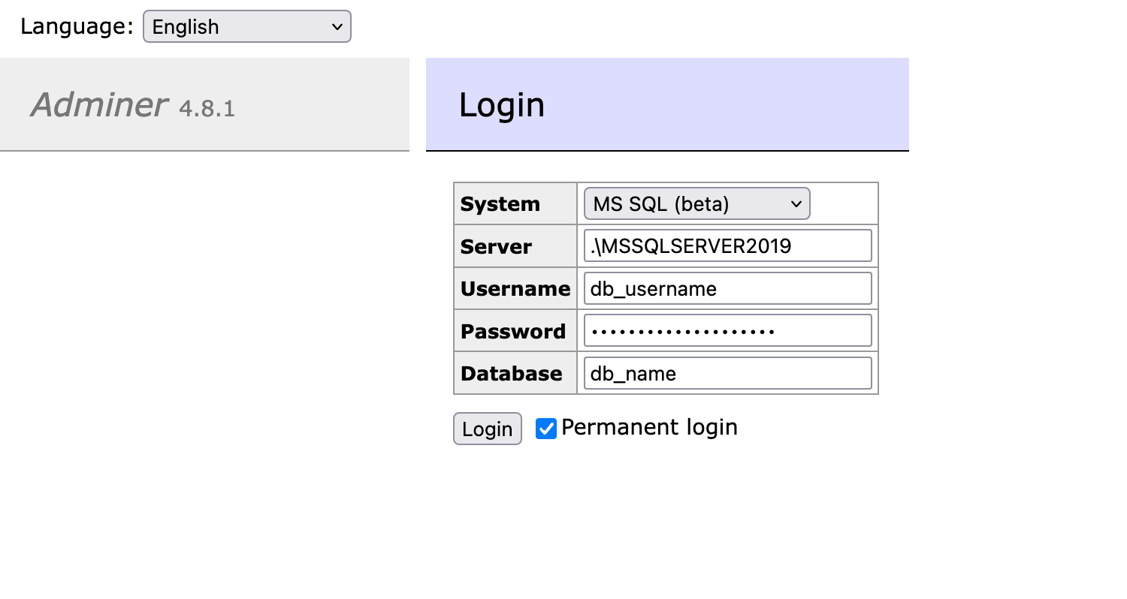Click the Adminer title link
Image resolution: width=1127 pixels, height=599 pixels.
click(x=99, y=104)
